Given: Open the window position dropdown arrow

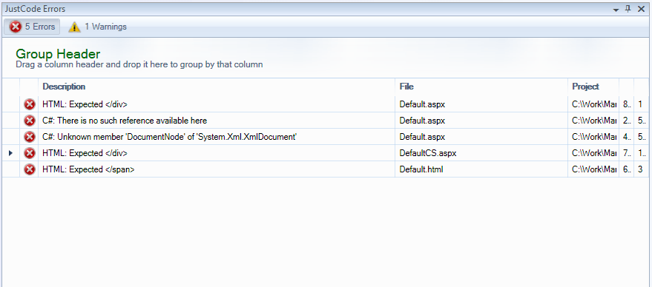Looking at the screenshot, I should (x=616, y=9).
